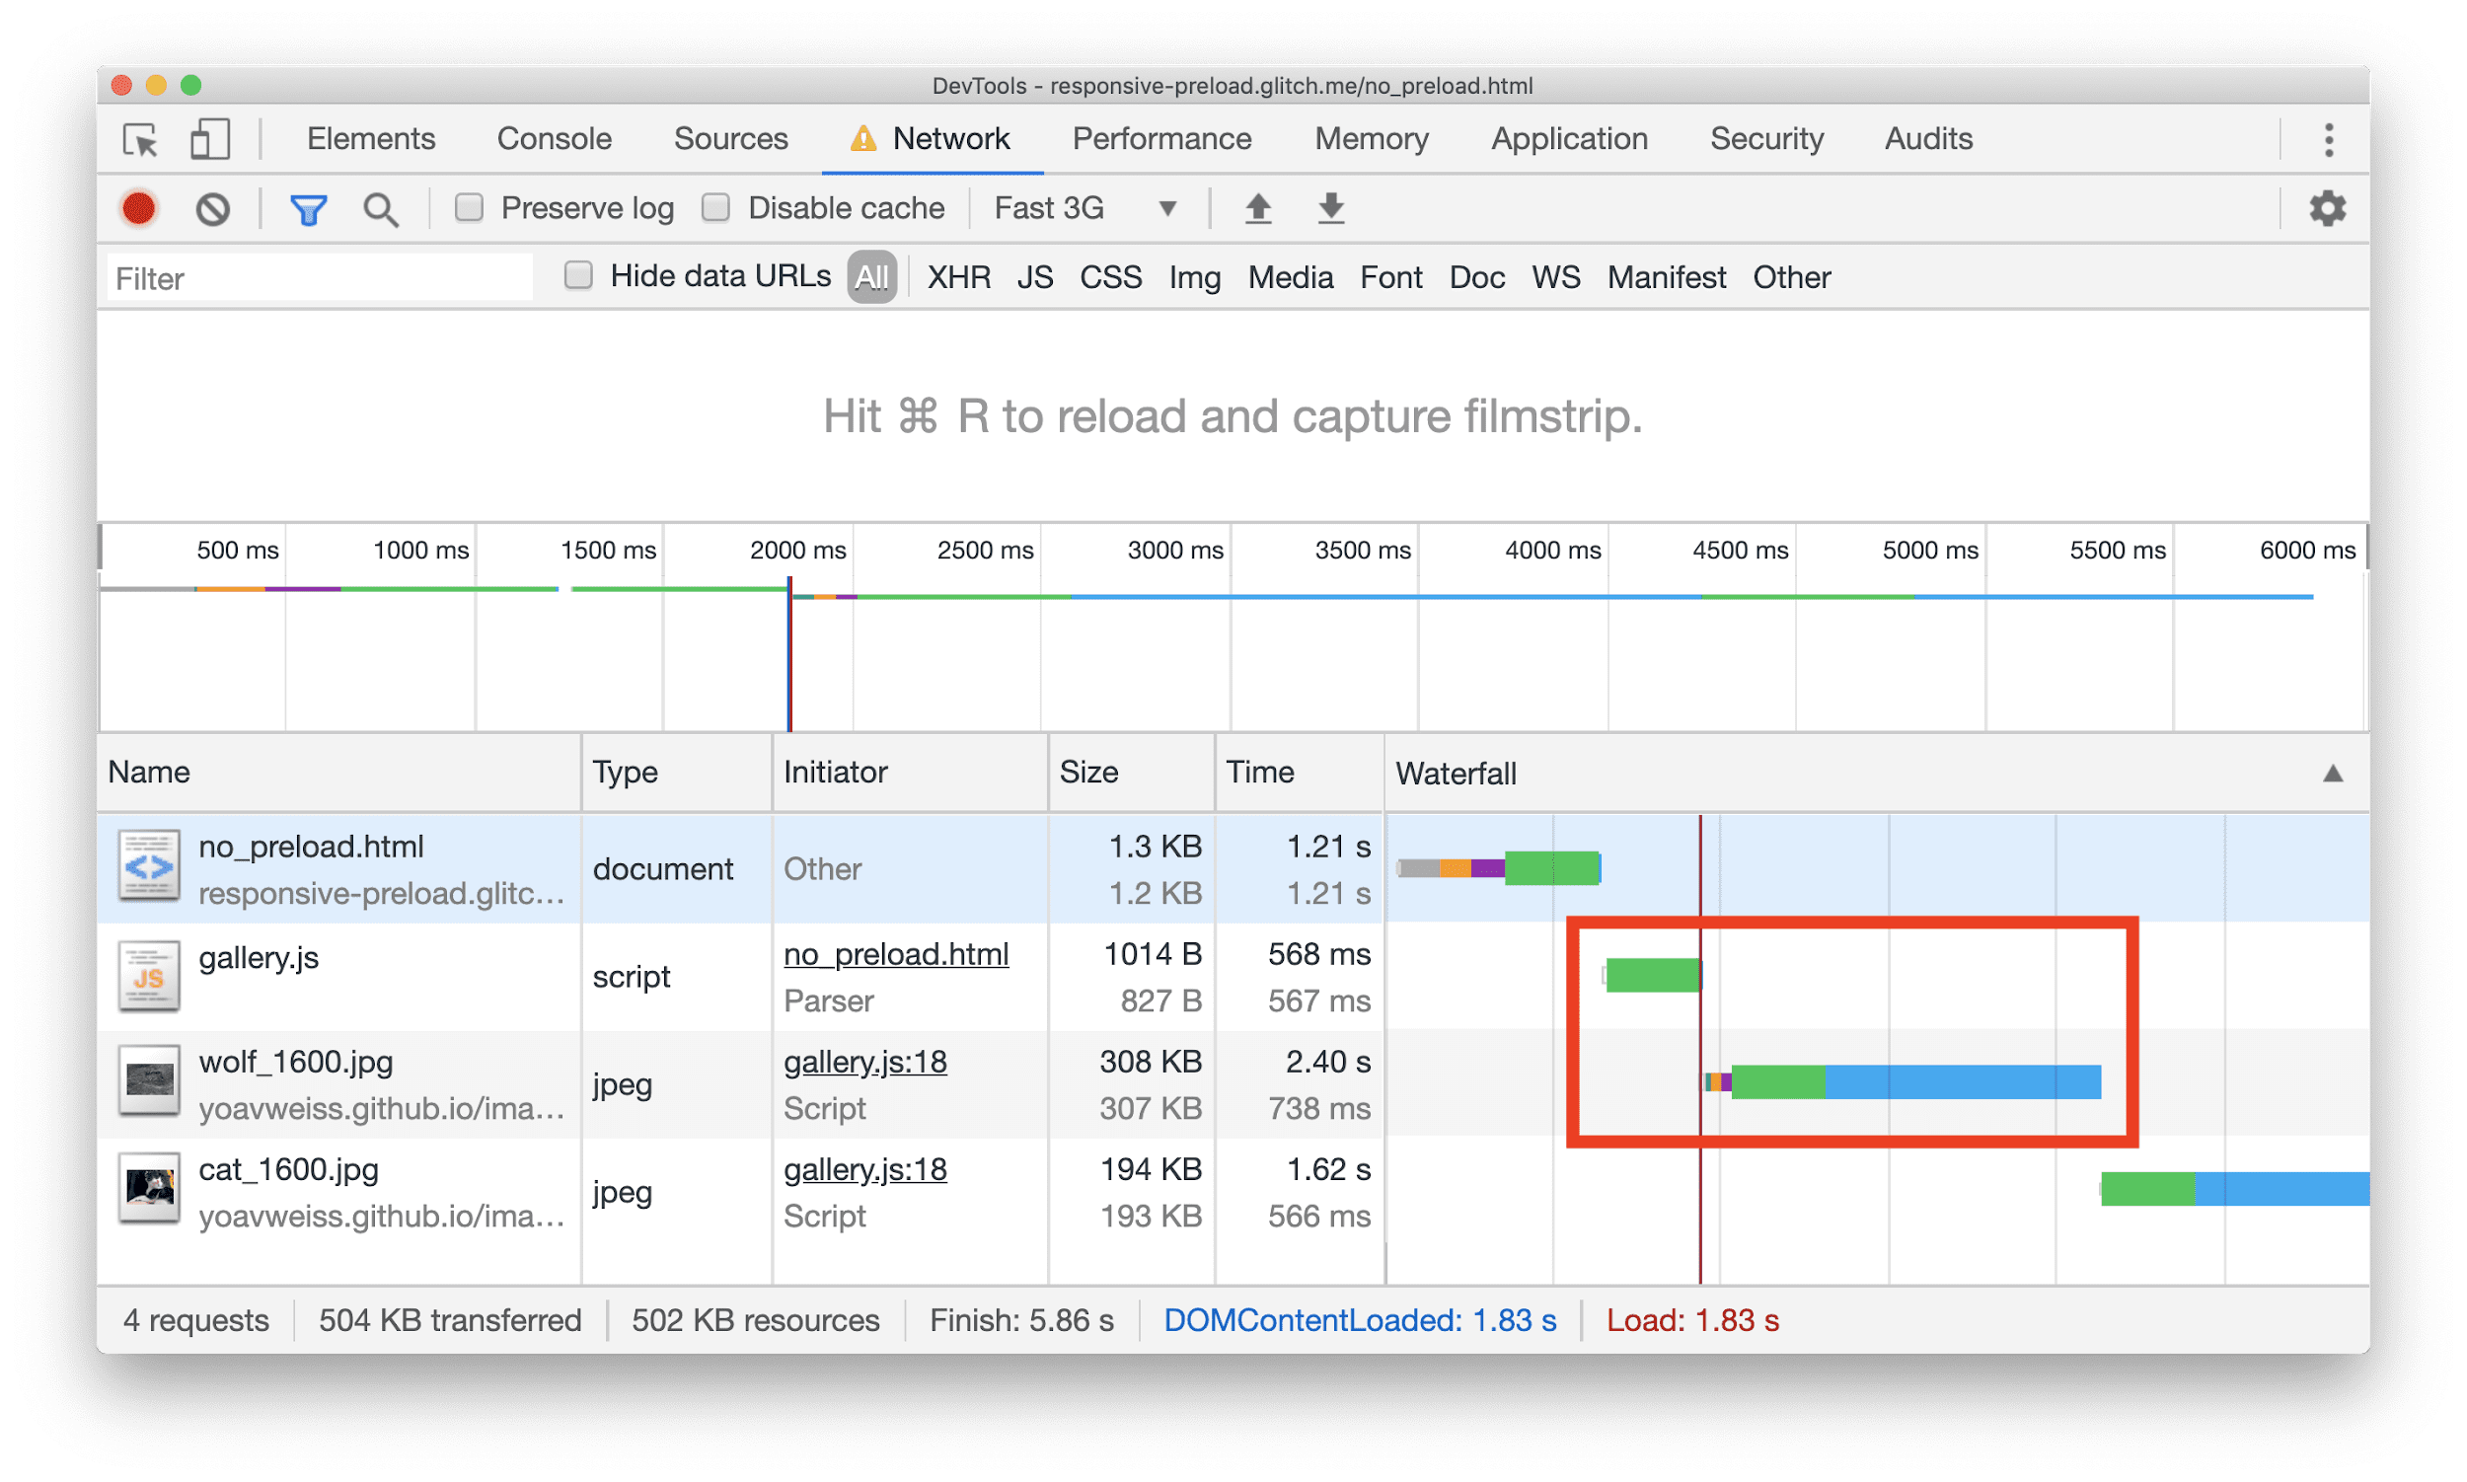Click the wolf_1600.jpg thumbnail
The width and height of the screenshot is (2467, 1482).
(148, 1082)
